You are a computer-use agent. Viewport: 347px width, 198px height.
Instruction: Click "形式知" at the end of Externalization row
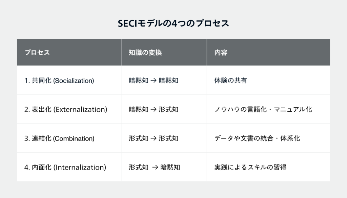[x=168, y=109]
